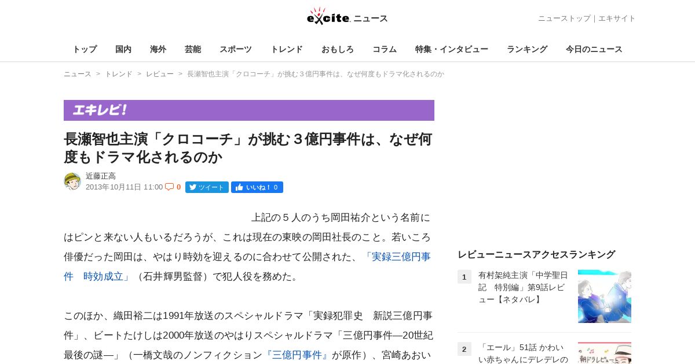Screen dimensions: 695x364
Task: Open the ランキング nav item
Action: 527,49
